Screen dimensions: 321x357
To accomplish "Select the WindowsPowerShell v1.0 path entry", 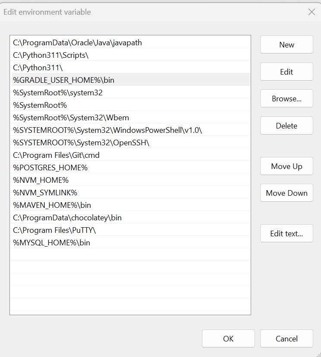I will pyautogui.click(x=107, y=130).
